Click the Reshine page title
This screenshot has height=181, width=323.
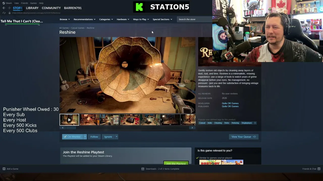coord(67,32)
